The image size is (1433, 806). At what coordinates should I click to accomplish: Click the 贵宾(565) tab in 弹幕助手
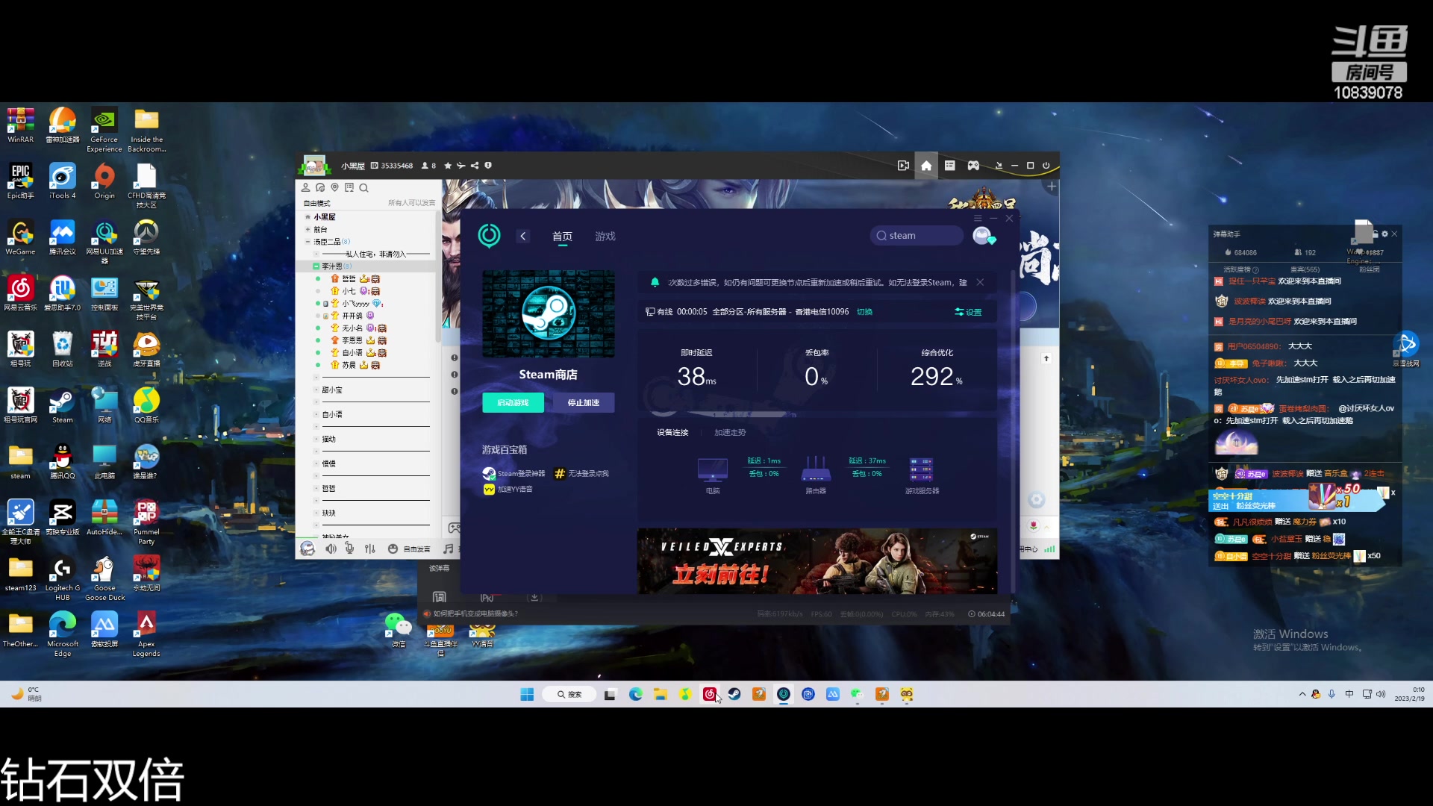1305,269
